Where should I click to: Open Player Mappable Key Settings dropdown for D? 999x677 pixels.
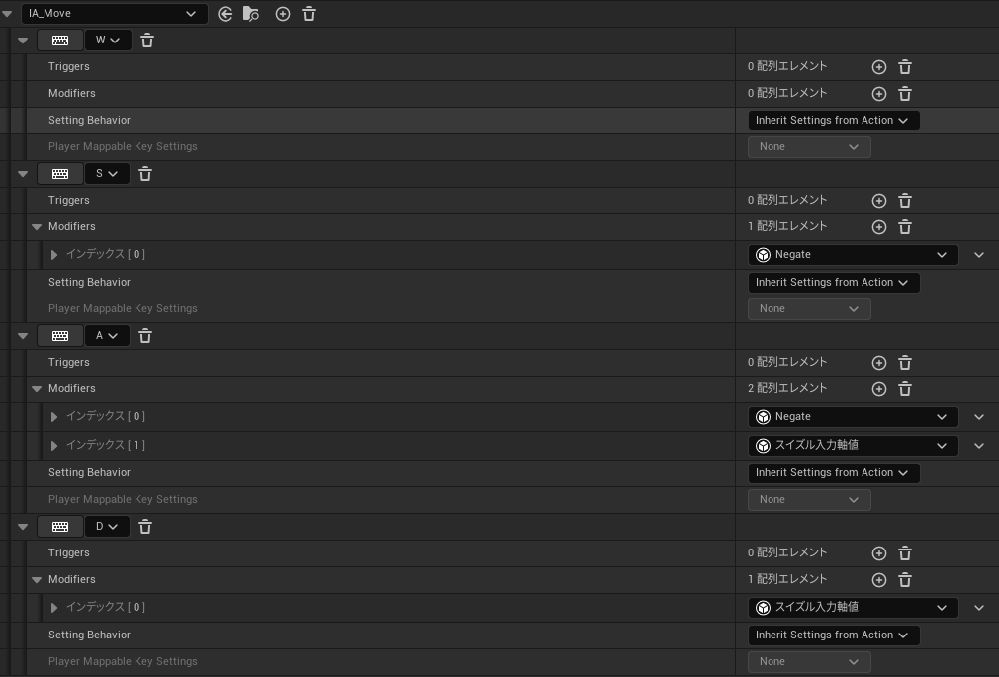(809, 662)
